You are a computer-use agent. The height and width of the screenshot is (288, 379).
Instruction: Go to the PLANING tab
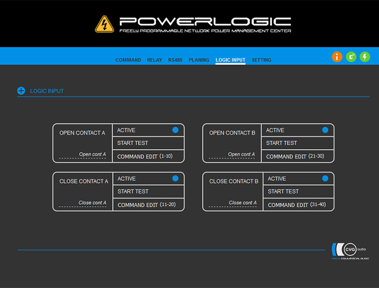point(199,60)
